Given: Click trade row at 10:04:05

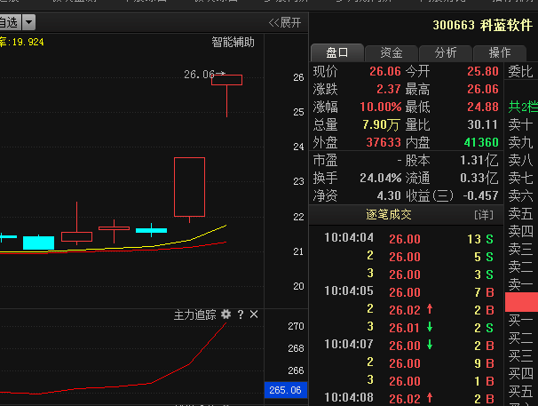Looking at the screenshot, I should coord(408,292).
